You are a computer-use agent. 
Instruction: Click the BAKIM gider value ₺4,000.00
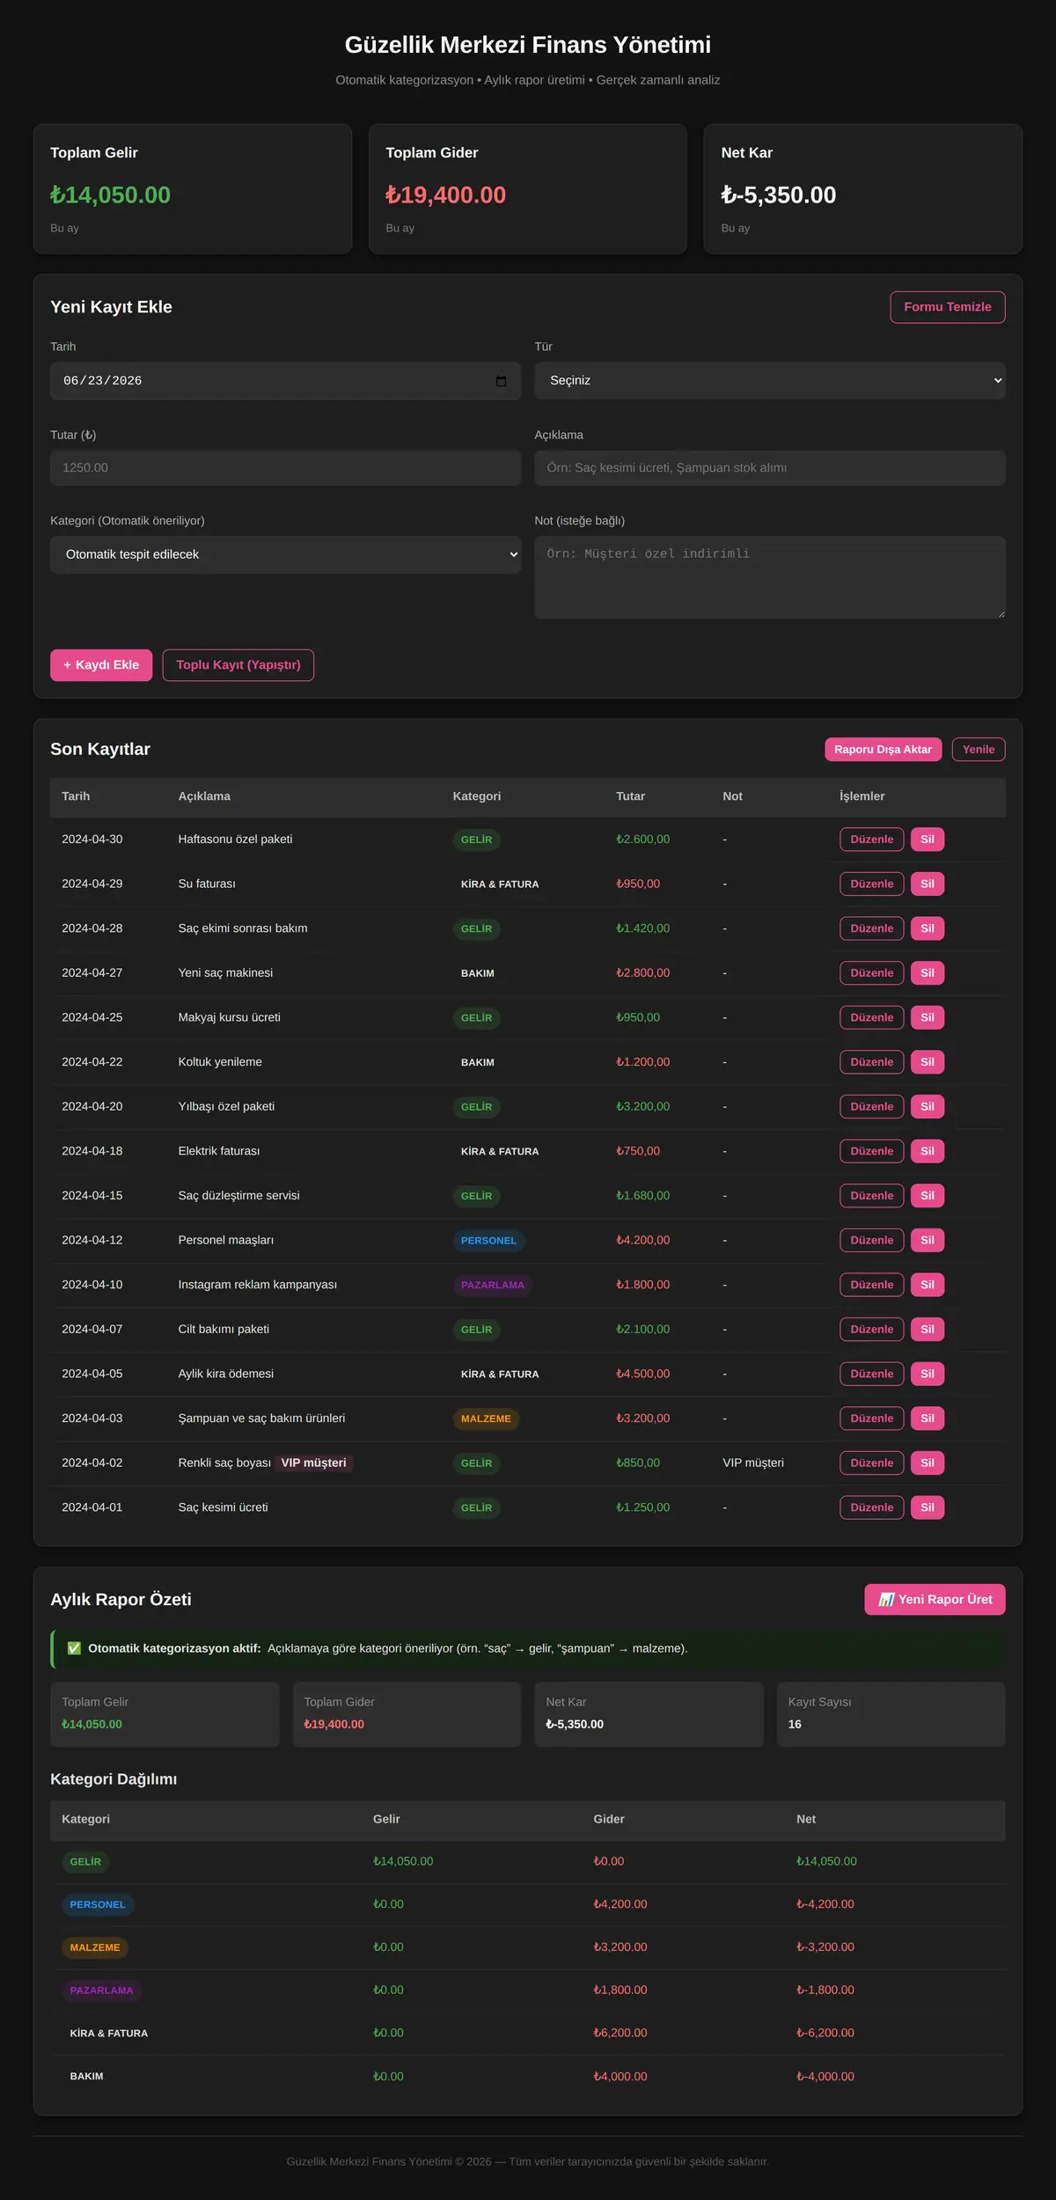620,2076
